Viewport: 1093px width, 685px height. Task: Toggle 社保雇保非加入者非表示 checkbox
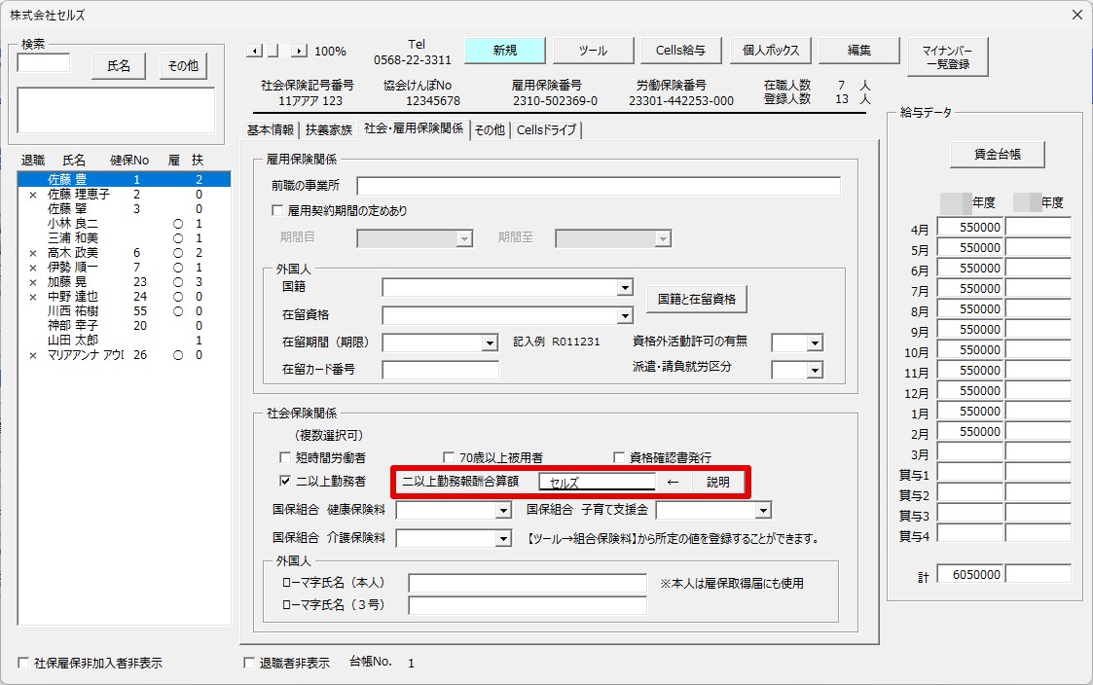coord(23,663)
